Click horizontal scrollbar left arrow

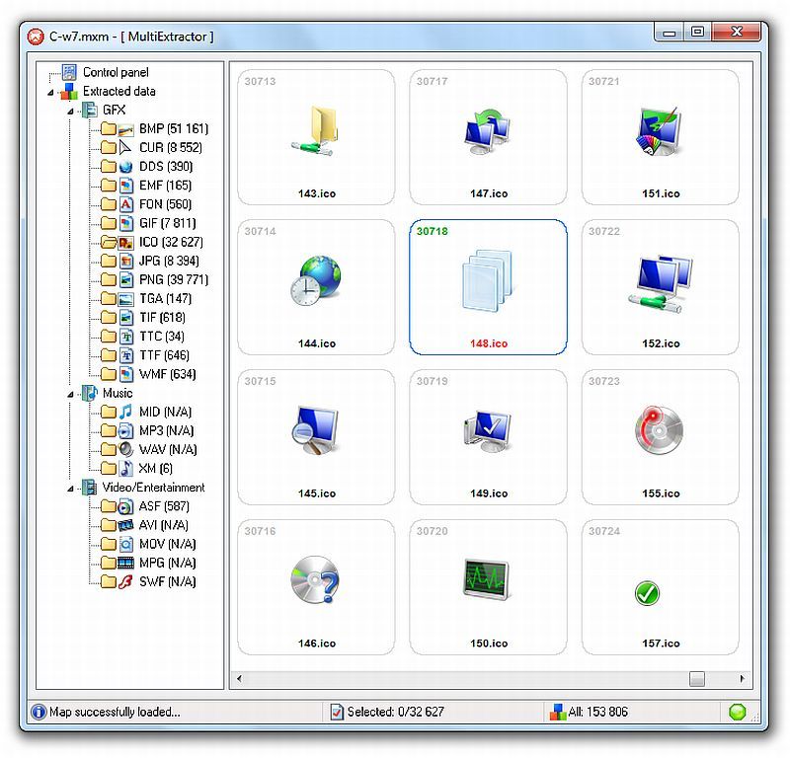pos(239,678)
